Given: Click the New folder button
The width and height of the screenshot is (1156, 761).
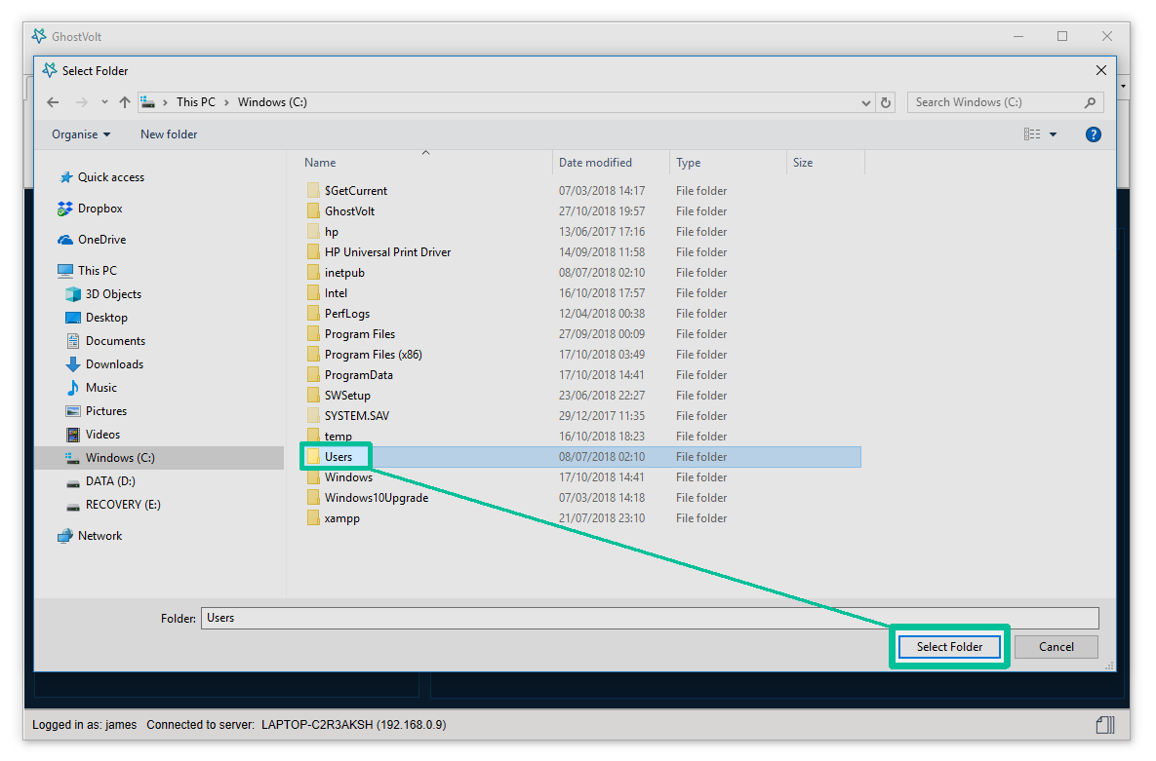Looking at the screenshot, I should (x=169, y=134).
